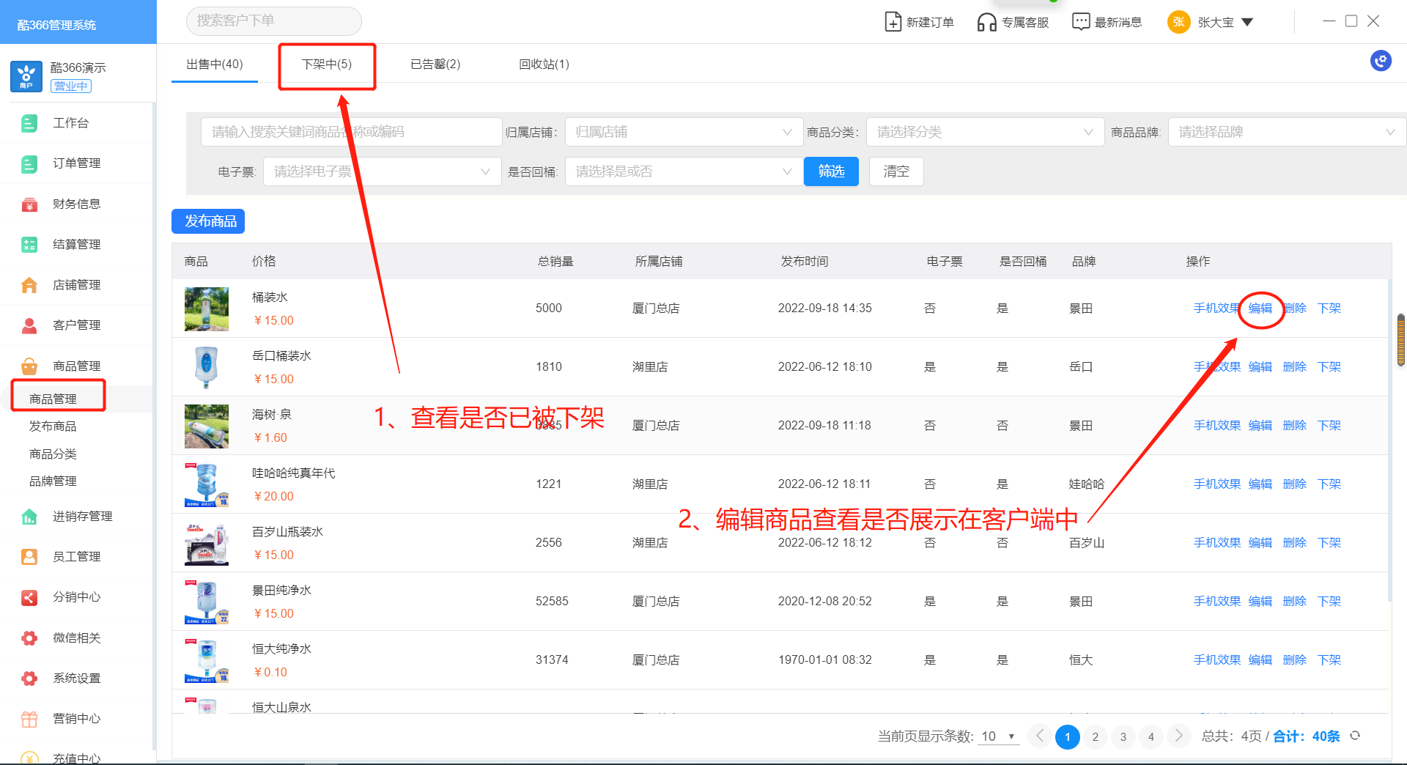Image resolution: width=1407 pixels, height=765 pixels.
Task: Click the new order icon (新建订单)
Action: coord(893,22)
